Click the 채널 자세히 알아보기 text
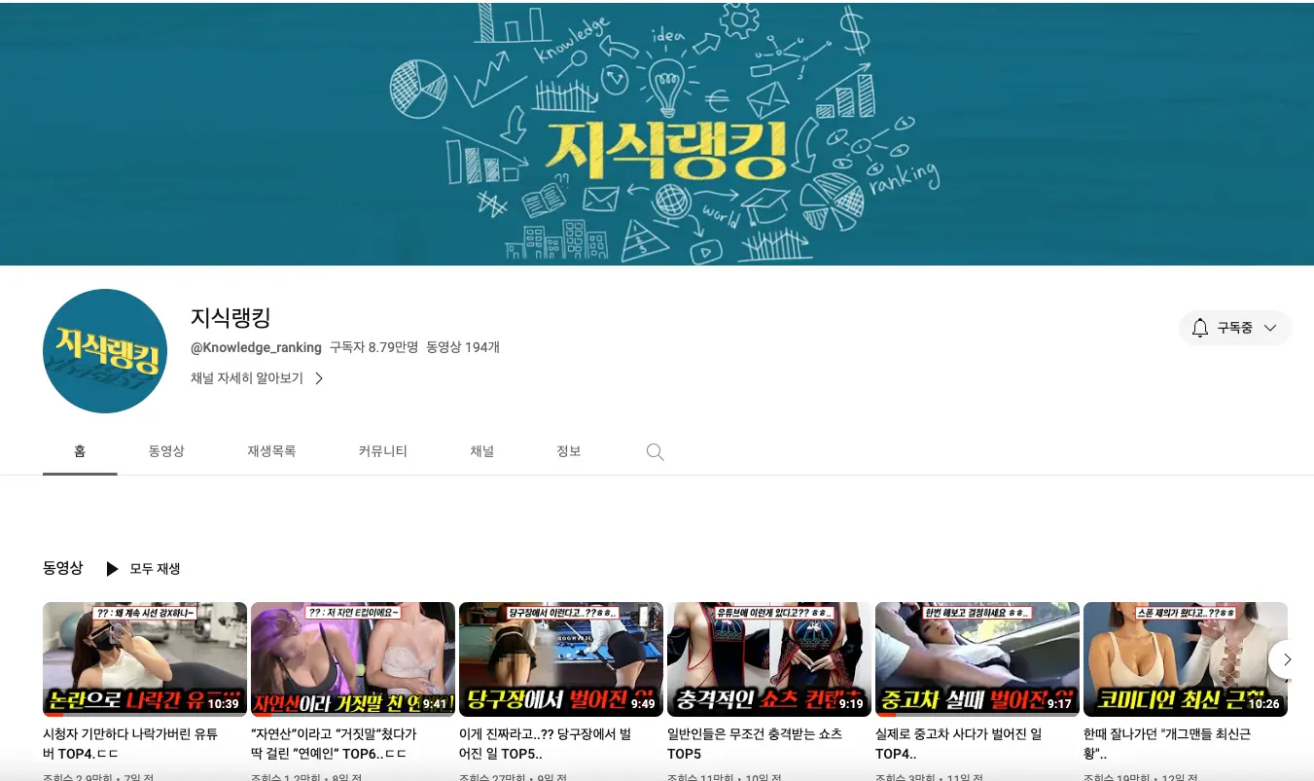Image resolution: width=1314 pixels, height=781 pixels. 247,378
